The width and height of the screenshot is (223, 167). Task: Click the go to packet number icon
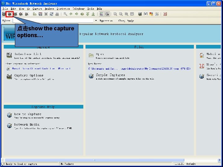pos(82,14)
